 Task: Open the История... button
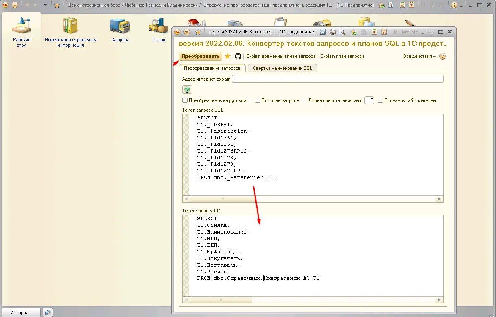tap(21, 312)
